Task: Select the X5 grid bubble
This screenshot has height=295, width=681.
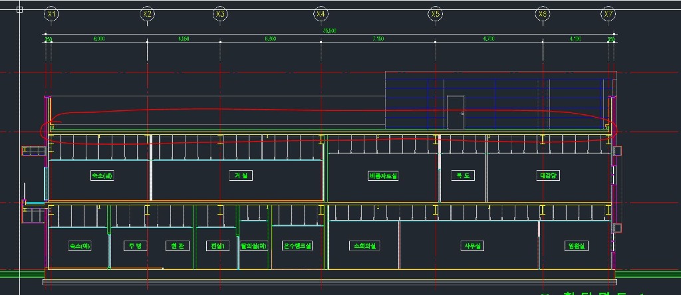Action: pos(436,14)
